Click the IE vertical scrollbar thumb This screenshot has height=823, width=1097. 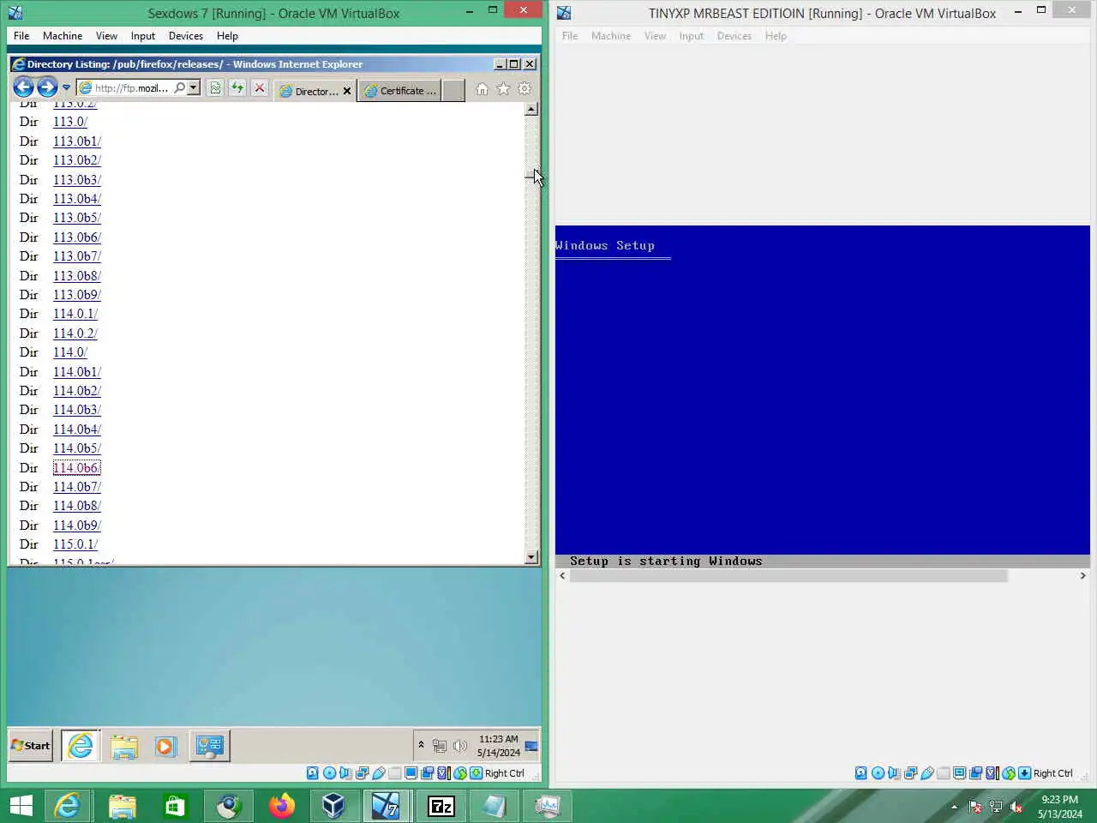pos(531,176)
